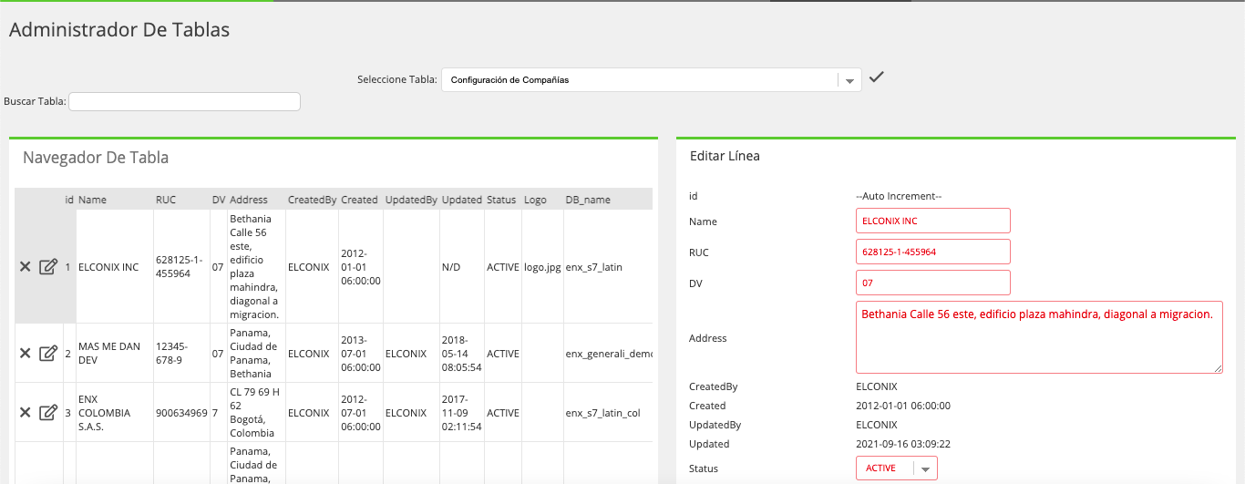1245x484 pixels.
Task: Click the enx_generali_demo database cell
Action: click(x=609, y=353)
